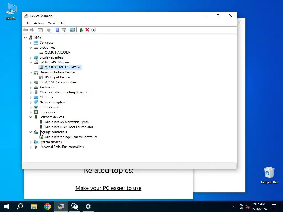Click the Device Manager title bar icon
This screenshot has width=283, height=212.
pos(26,16)
